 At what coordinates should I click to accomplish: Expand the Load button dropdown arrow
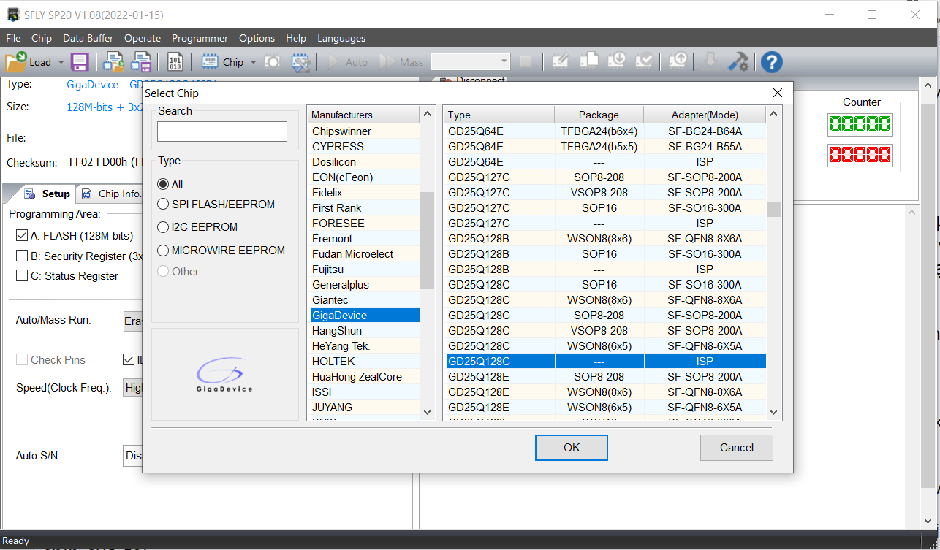point(60,63)
